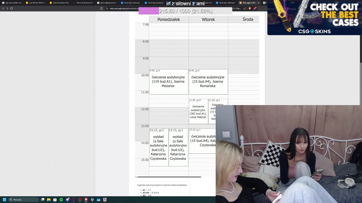Screen dimensions: 362x203
Task: Open Spotify from the taskbar
Action: point(61,200)
